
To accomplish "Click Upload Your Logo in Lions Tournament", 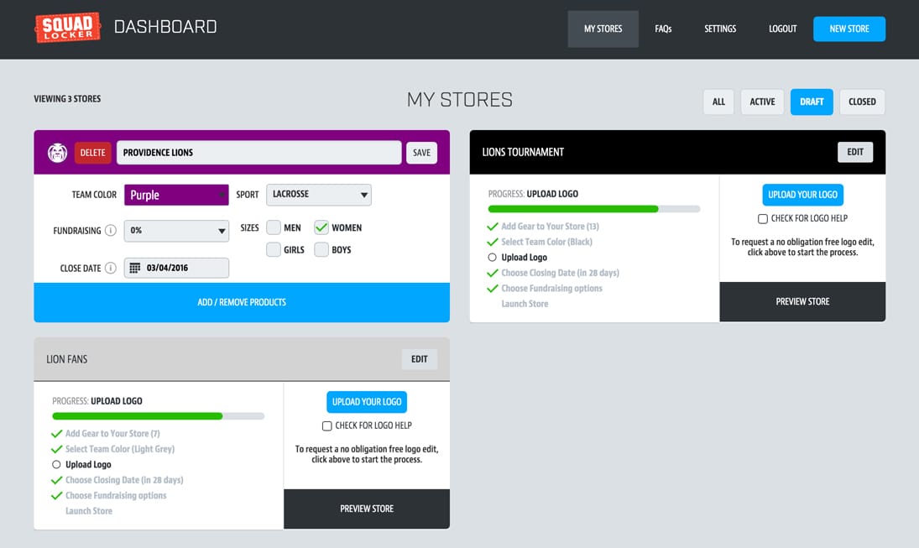I will [803, 195].
